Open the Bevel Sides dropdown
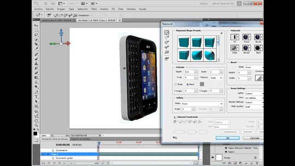Image resolution: width=295 pixels, height=166 pixels. point(254,67)
